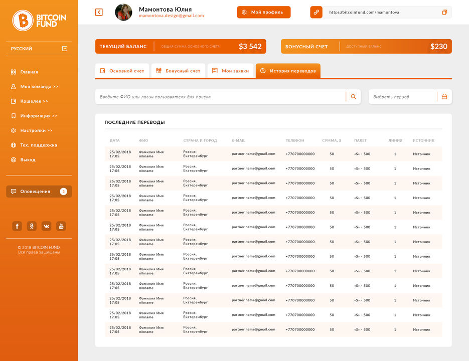Click the ЛИНИЯ column header
469x361 pixels.
tap(395, 140)
